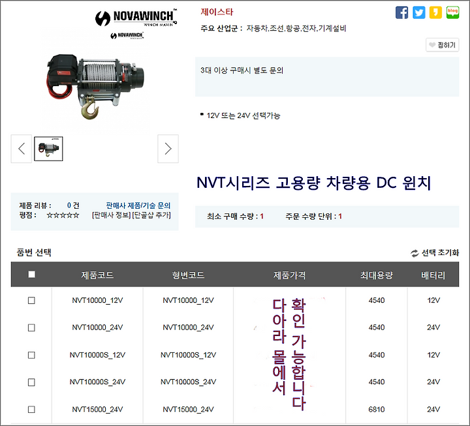Click the refresh arrows reset icon
The height and width of the screenshot is (426, 470).
[x=415, y=253]
